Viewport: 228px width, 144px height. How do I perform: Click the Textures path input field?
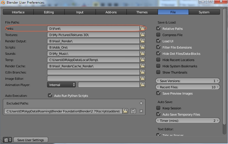tap(93, 35)
